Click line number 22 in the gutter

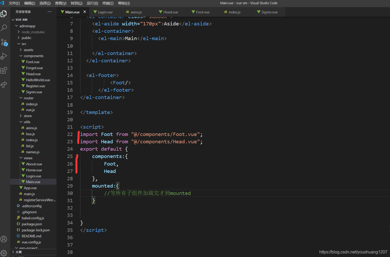[x=70, y=134]
